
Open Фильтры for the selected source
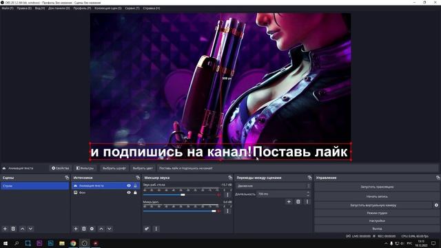coord(85,168)
